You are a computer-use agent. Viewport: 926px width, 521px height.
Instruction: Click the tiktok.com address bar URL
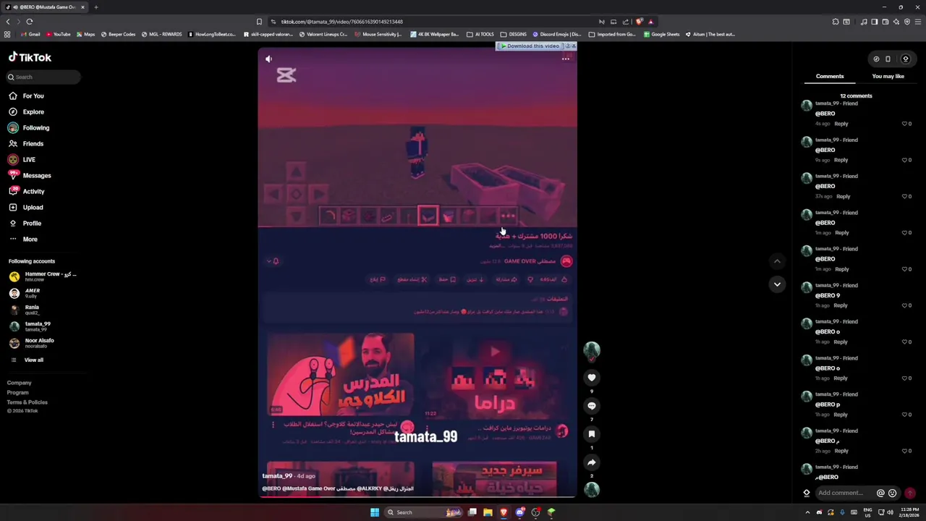pyautogui.click(x=341, y=22)
